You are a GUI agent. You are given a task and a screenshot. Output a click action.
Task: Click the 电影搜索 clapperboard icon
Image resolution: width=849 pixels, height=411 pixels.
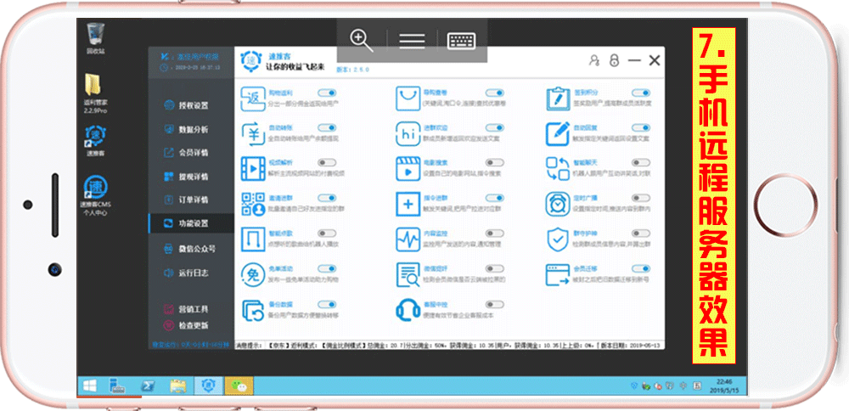point(408,168)
